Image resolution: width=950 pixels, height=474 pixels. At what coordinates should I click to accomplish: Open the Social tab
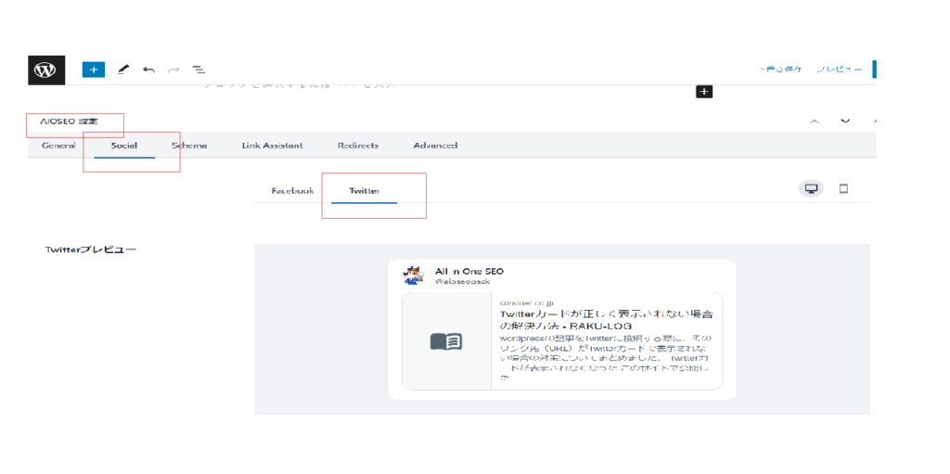(124, 146)
